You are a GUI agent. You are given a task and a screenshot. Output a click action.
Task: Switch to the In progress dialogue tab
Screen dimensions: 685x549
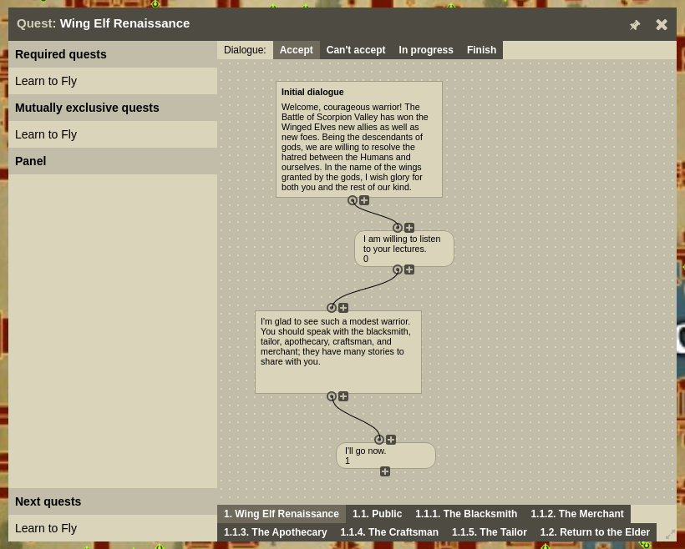pyautogui.click(x=426, y=50)
